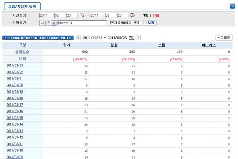Click ratio value [27.69%]
238x159 pixels.
(x=176, y=59)
